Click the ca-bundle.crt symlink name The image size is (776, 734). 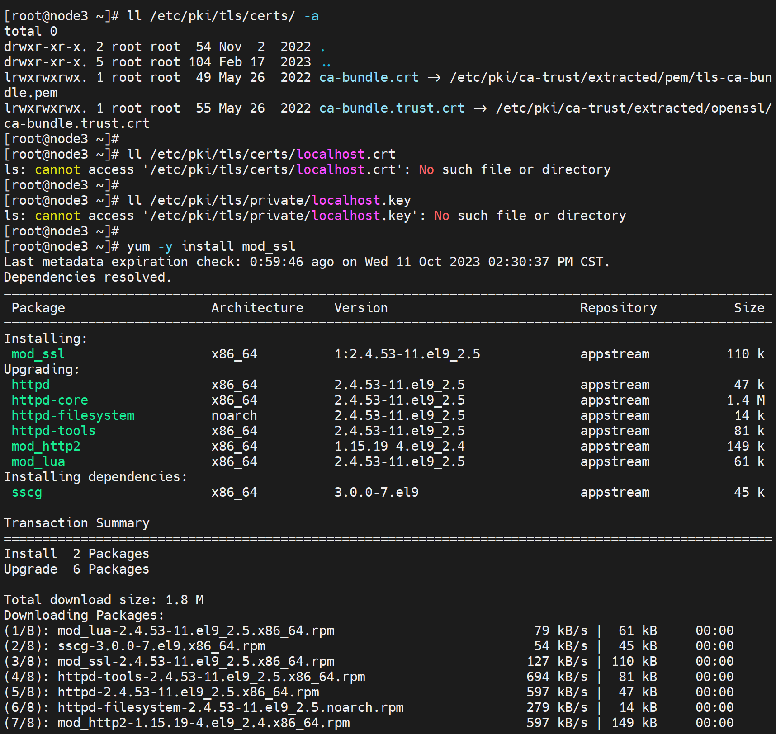point(369,77)
